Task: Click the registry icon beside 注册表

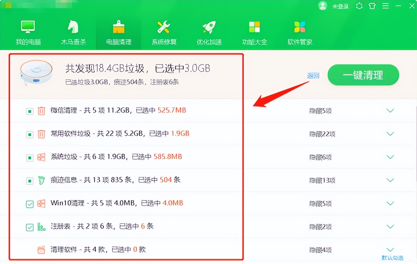Action: click(x=41, y=227)
